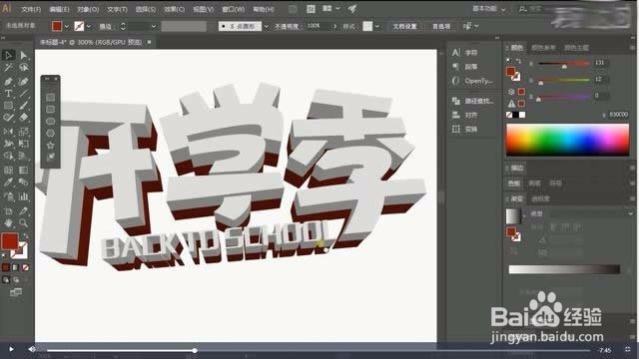Open stroke weight dropdown
This screenshot has height=359, width=639.
pos(153,27)
